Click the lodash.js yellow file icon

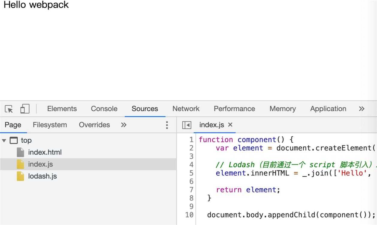coord(20,176)
